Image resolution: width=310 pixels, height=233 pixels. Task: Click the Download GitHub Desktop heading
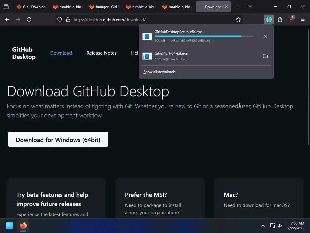point(88,91)
